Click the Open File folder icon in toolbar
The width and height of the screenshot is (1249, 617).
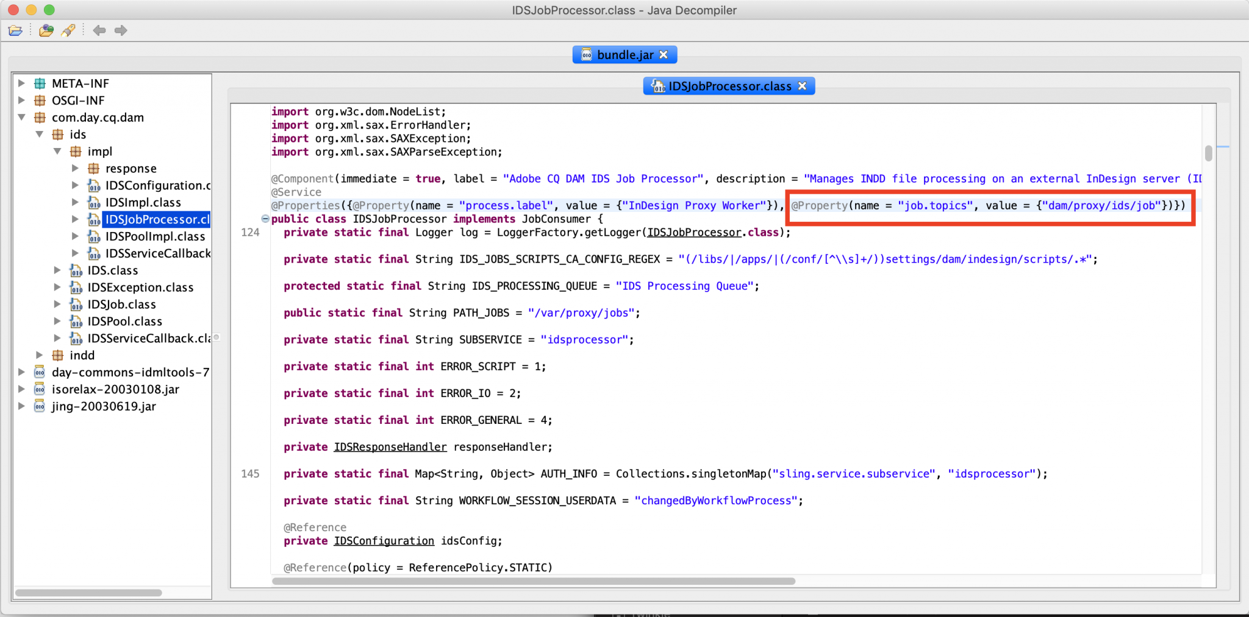[x=15, y=30]
